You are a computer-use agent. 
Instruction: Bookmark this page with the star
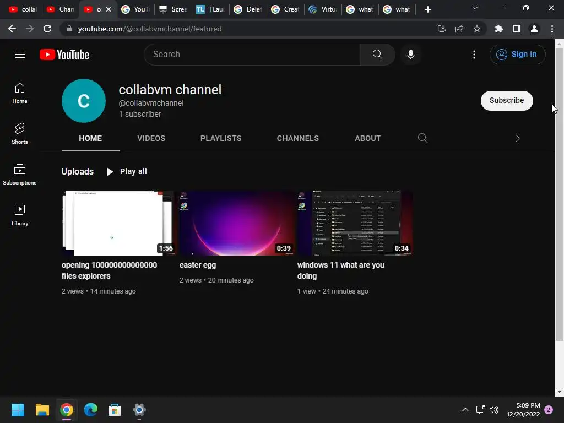pos(476,29)
